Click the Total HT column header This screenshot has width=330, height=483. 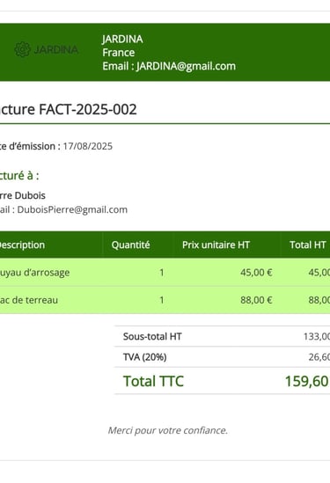(307, 245)
